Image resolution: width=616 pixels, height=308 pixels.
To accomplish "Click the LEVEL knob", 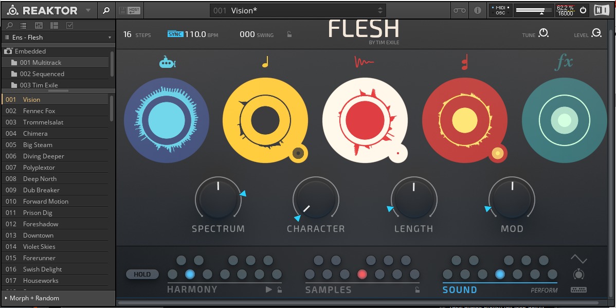I will pos(596,33).
